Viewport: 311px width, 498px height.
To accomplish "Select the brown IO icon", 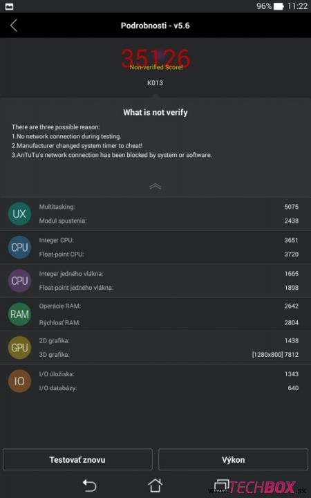I will pos(19,381).
